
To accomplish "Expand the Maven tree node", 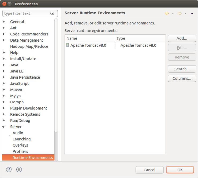I will point(4,90).
